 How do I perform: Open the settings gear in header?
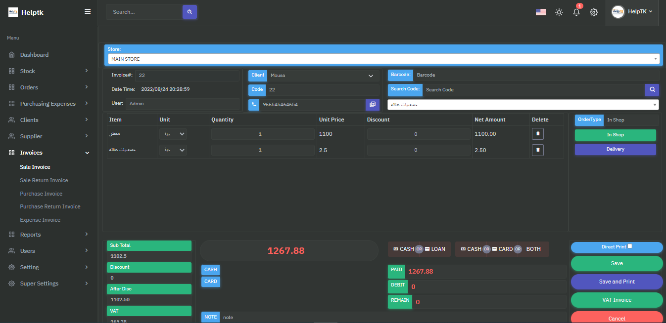(x=594, y=12)
